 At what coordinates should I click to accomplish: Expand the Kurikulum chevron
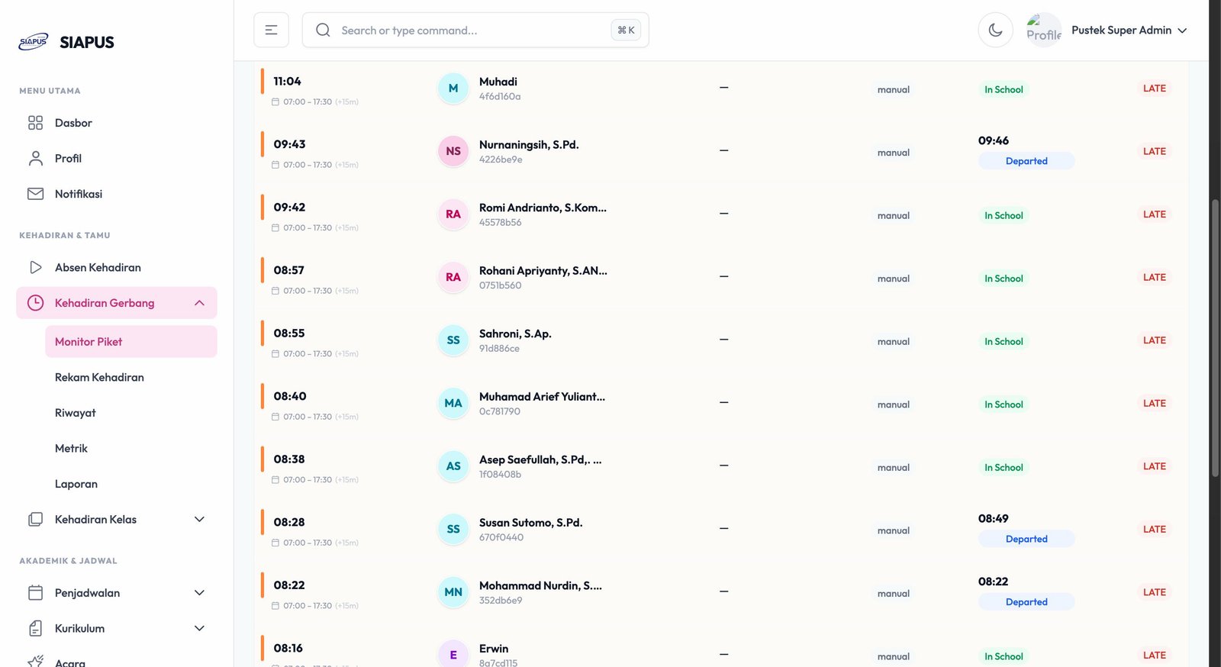click(199, 628)
